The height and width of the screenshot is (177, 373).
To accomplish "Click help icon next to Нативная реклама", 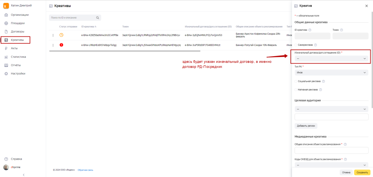I will point(320,90).
